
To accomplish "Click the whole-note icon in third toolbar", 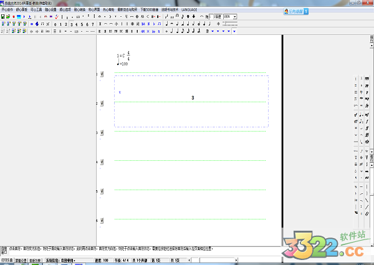I will [x=166, y=31].
